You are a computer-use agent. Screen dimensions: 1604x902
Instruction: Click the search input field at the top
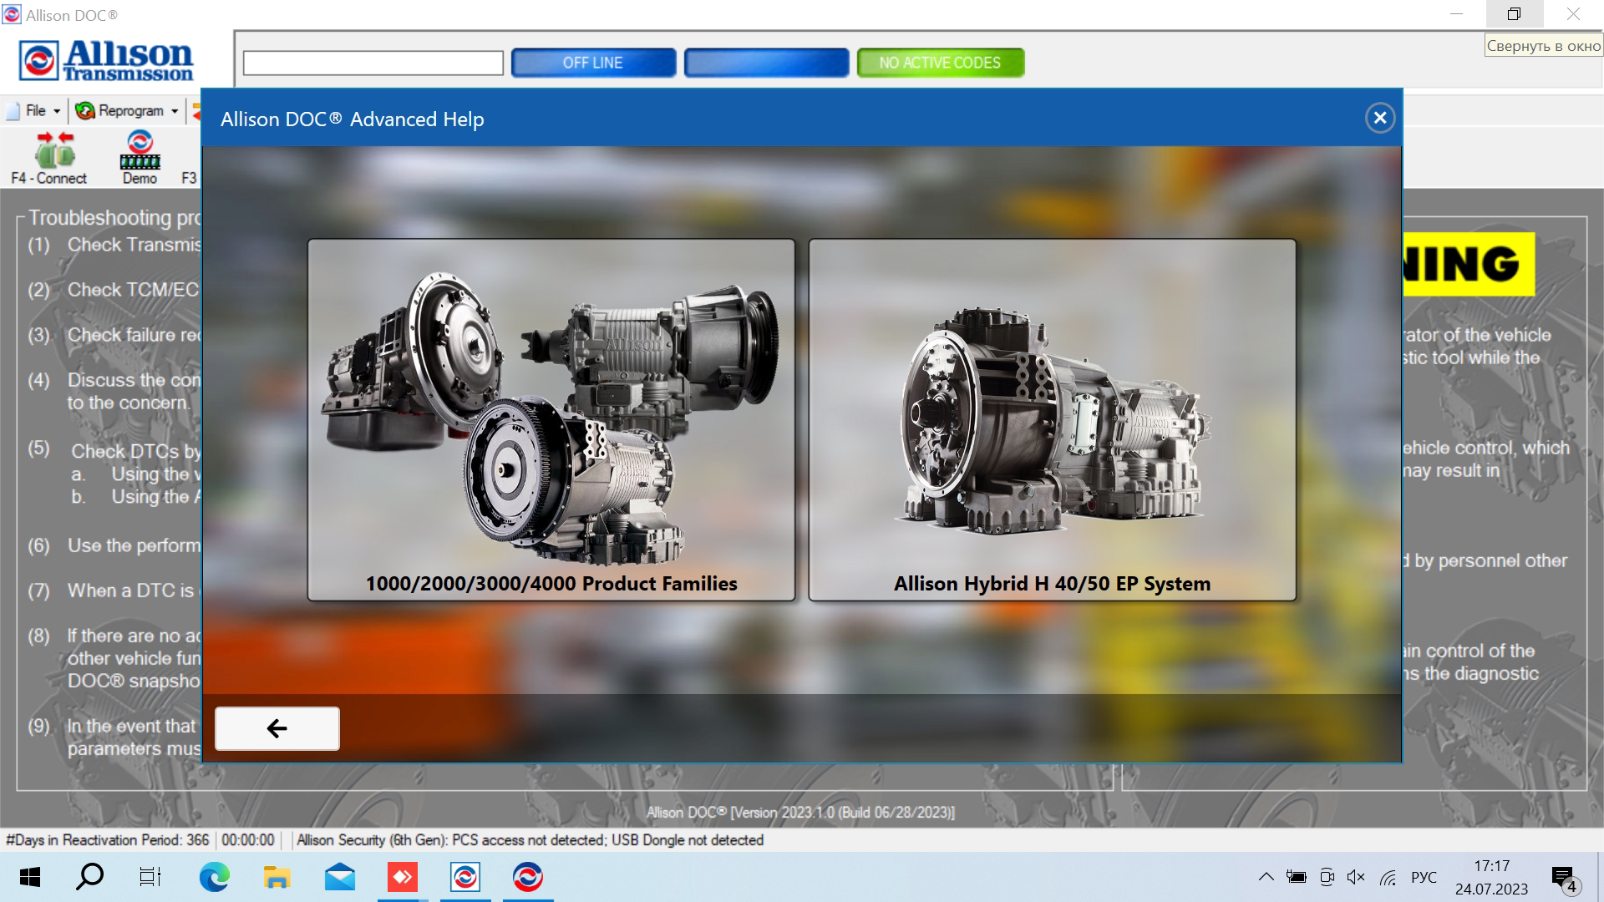tap(371, 63)
